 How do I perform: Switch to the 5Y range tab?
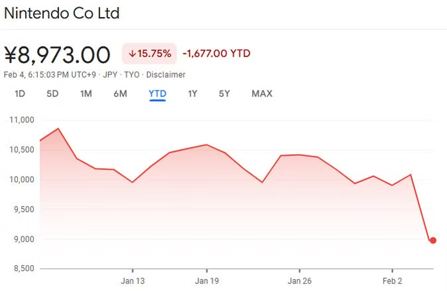(x=224, y=94)
